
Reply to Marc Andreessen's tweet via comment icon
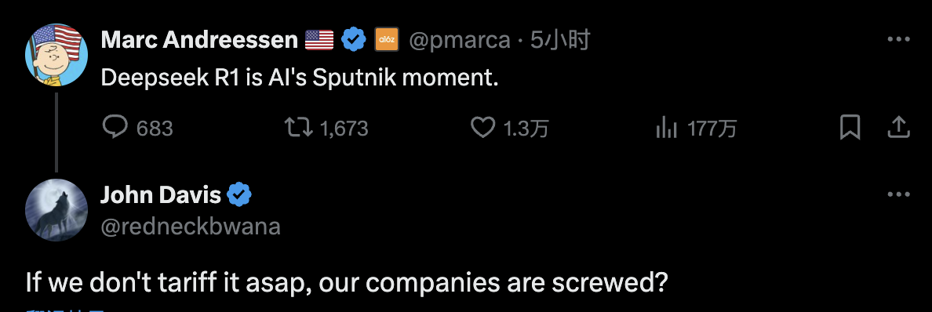point(115,127)
